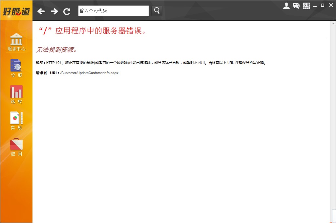The width and height of the screenshot is (336, 223).
Task: Refresh the current error page
Action: tap(67, 11)
